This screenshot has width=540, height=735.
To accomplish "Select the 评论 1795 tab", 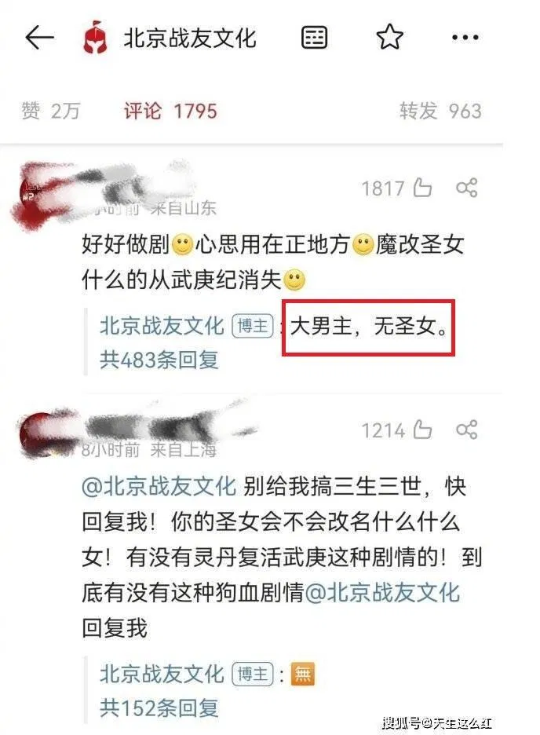I will pos(170,111).
